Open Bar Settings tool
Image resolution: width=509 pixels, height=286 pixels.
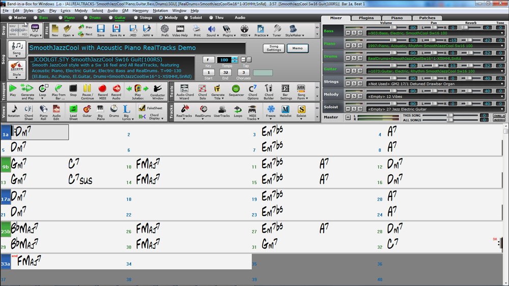click(285, 91)
